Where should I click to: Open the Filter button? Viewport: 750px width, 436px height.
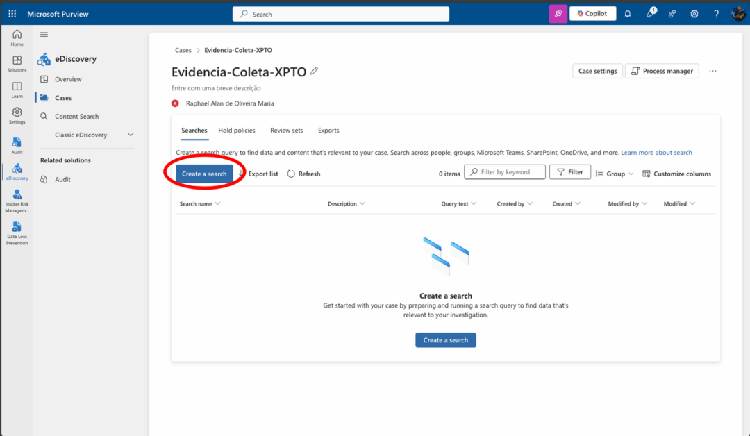click(x=569, y=172)
